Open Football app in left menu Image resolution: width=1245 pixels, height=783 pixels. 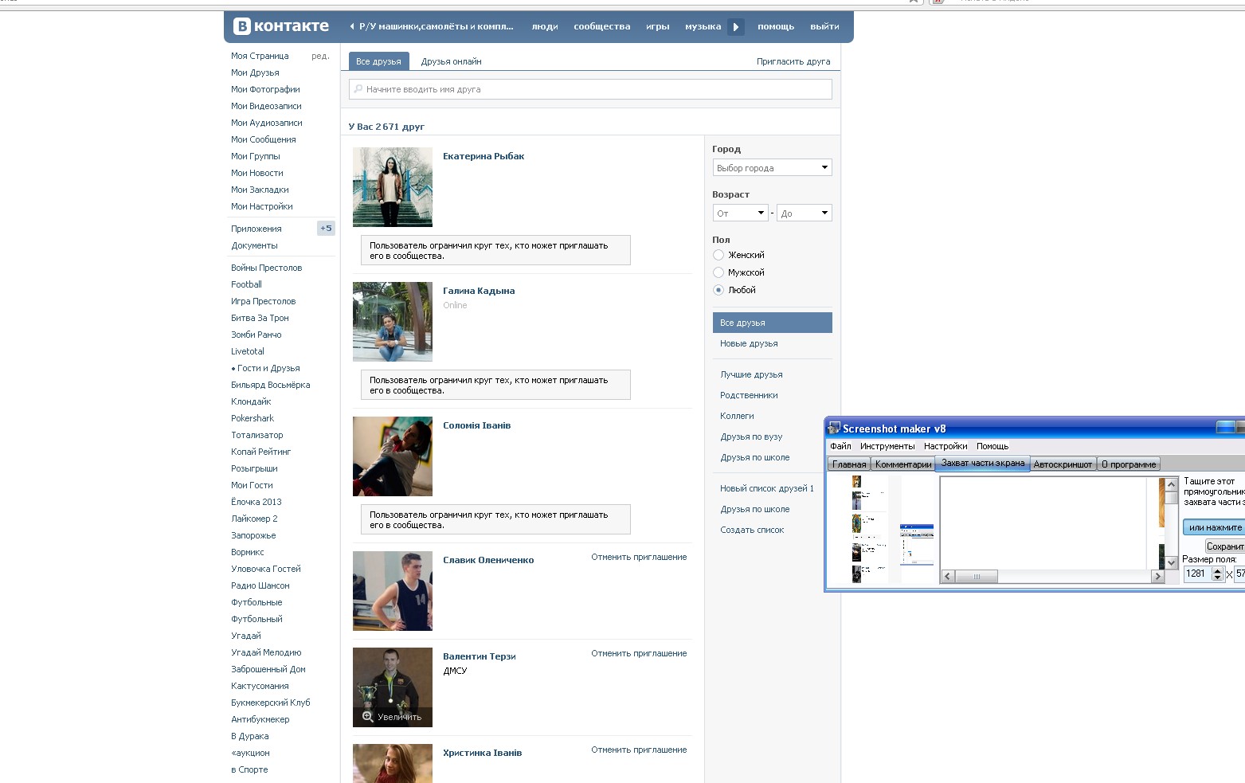pos(247,284)
